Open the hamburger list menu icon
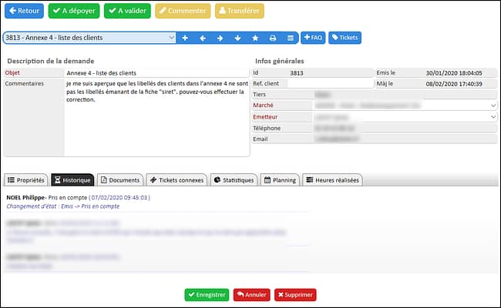The image size is (501, 308). [291, 38]
